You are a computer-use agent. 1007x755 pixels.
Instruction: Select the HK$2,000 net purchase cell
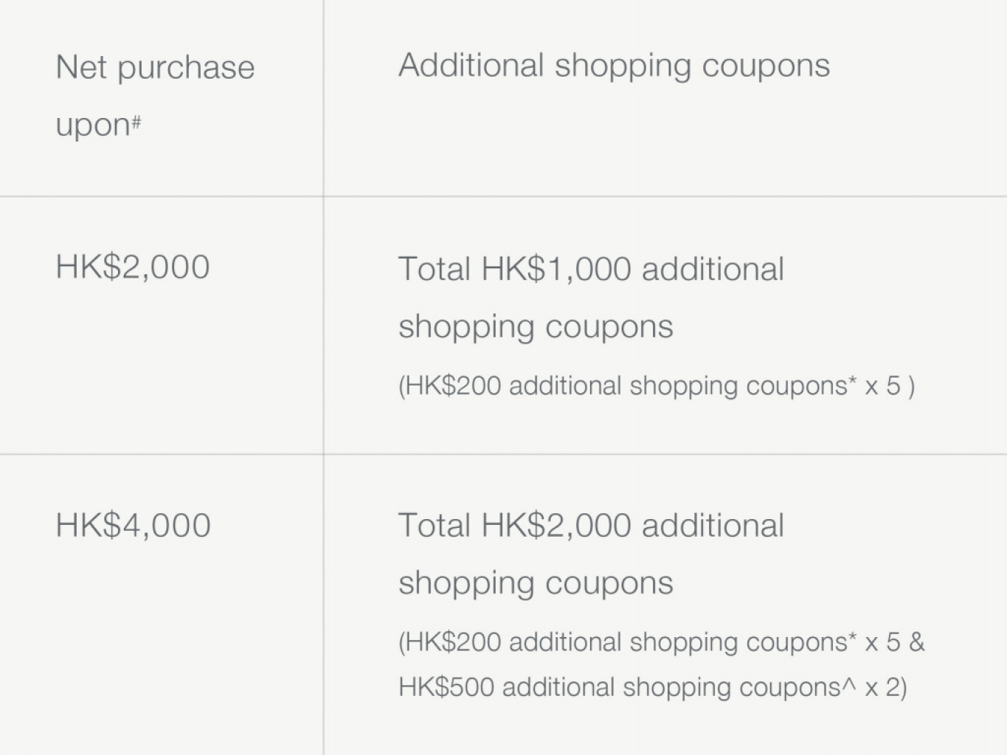pyautogui.click(x=133, y=267)
